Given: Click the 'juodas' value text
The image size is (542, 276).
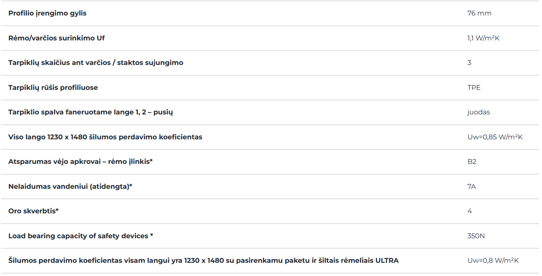Looking at the screenshot, I should tap(478, 112).
